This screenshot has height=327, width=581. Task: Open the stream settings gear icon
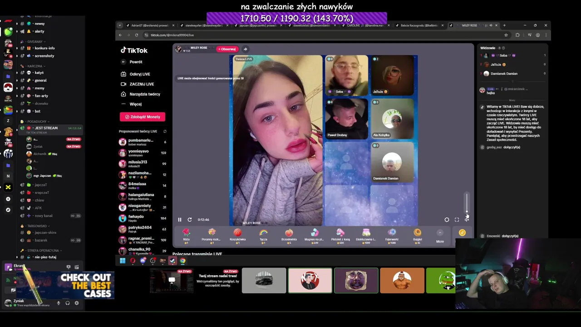[447, 219]
